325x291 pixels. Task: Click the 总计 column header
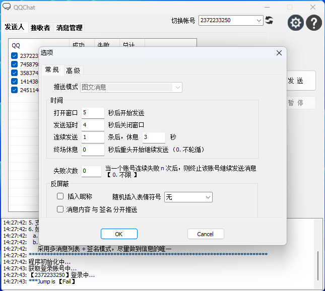tap(132, 43)
